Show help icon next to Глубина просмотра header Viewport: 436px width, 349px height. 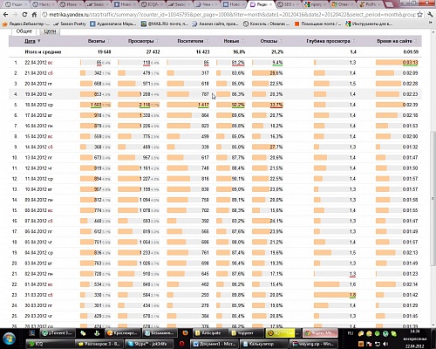click(x=354, y=41)
